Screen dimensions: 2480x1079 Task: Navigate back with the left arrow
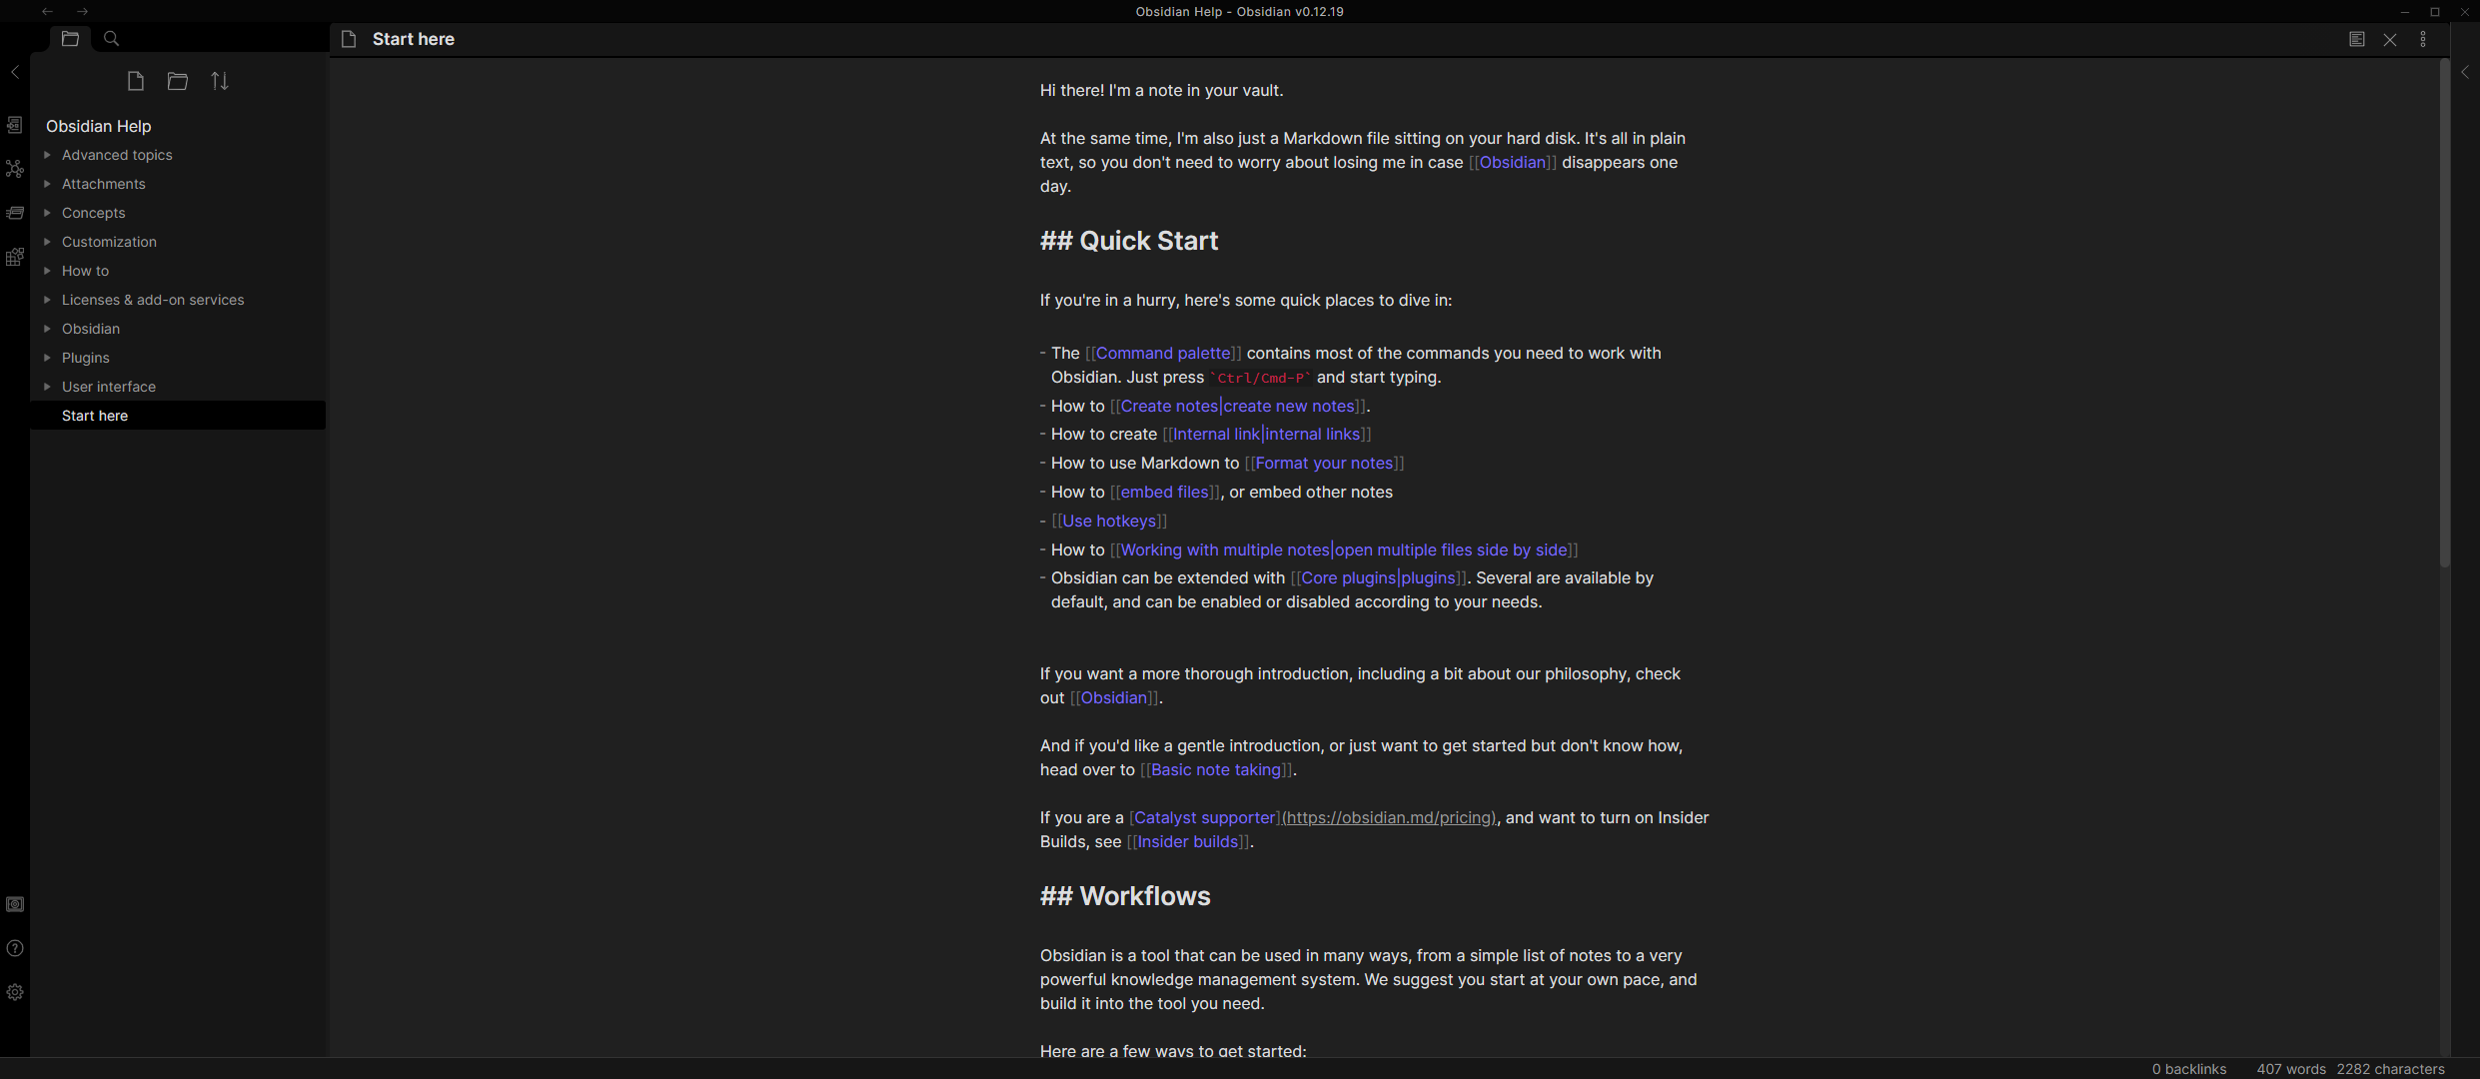[x=47, y=11]
